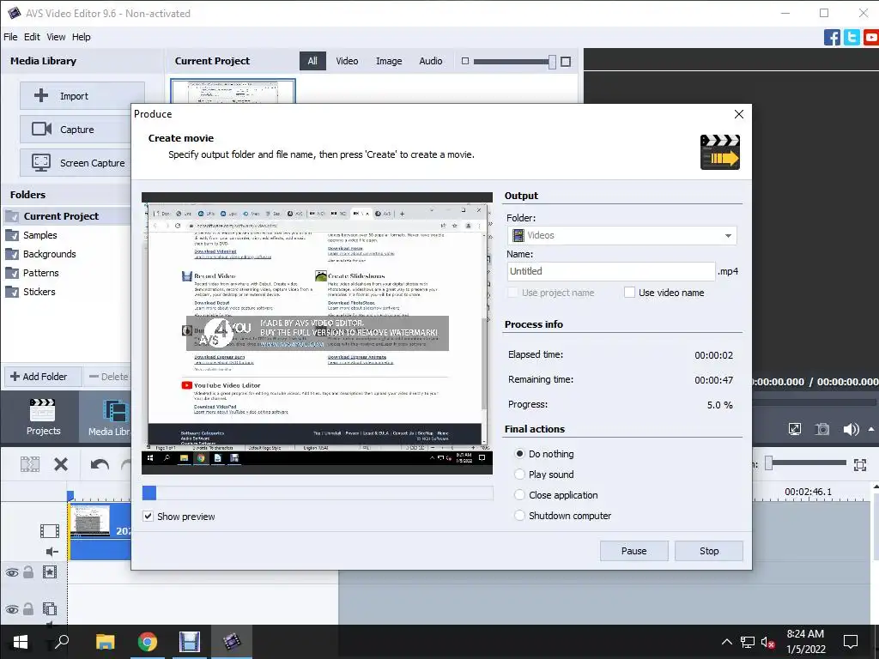The width and height of the screenshot is (879, 659).
Task: Select Shutdown computer final action
Action: coord(519,516)
